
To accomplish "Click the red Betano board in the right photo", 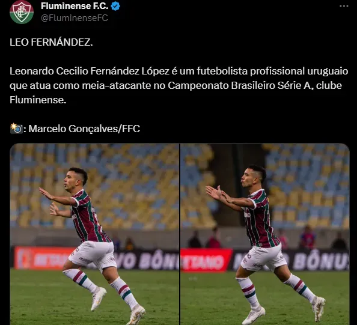I will 206,260.
